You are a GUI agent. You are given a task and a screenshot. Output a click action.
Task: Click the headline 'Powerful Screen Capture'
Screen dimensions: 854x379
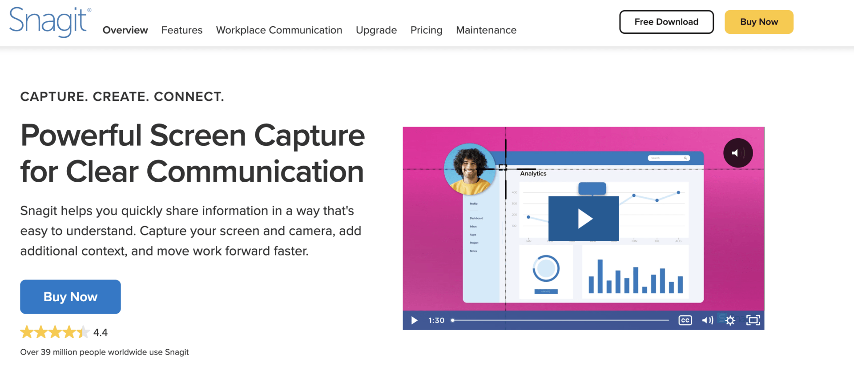click(x=193, y=136)
